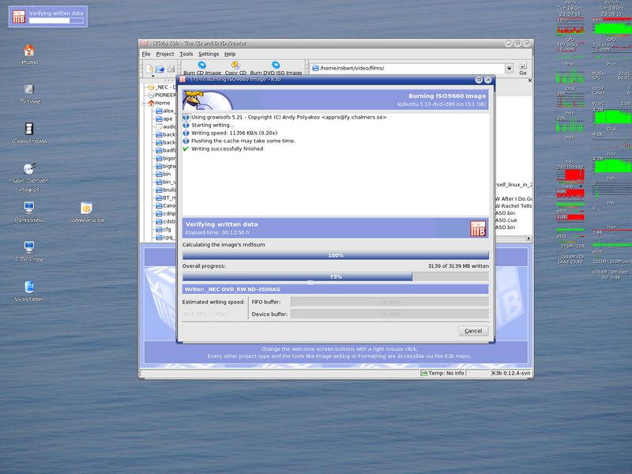Click the K3b logo in the Verifying written data bar

click(478, 228)
